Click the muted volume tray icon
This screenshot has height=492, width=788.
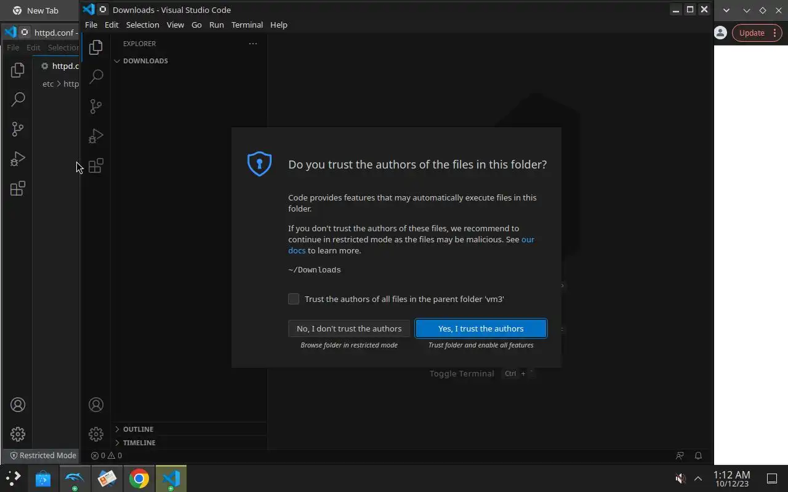pos(680,478)
